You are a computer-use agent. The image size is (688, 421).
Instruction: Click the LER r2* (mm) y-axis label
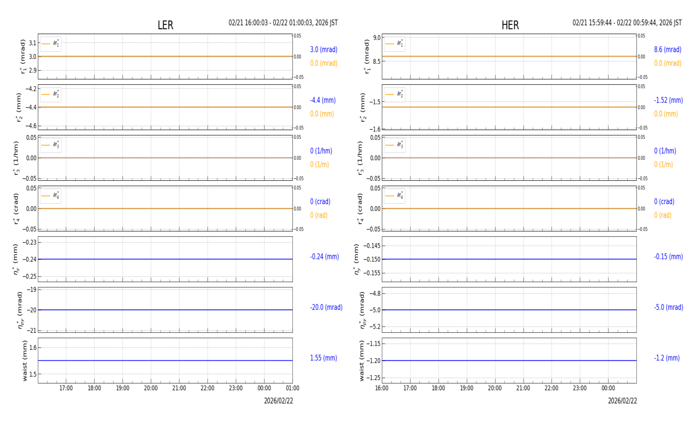[x=19, y=107]
